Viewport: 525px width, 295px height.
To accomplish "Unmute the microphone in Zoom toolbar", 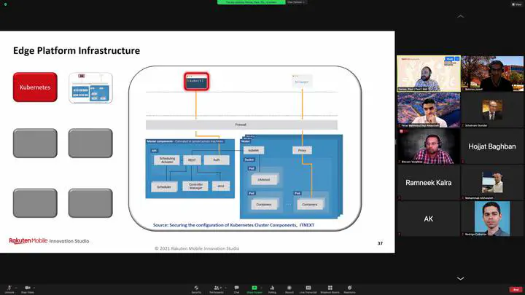I will [x=9, y=288].
